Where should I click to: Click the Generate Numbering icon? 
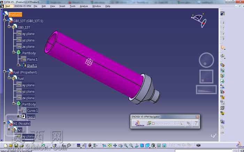click(x=222, y=108)
